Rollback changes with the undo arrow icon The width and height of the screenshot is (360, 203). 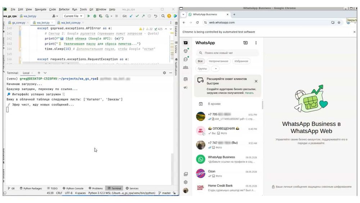pyautogui.click(x=156, y=16)
